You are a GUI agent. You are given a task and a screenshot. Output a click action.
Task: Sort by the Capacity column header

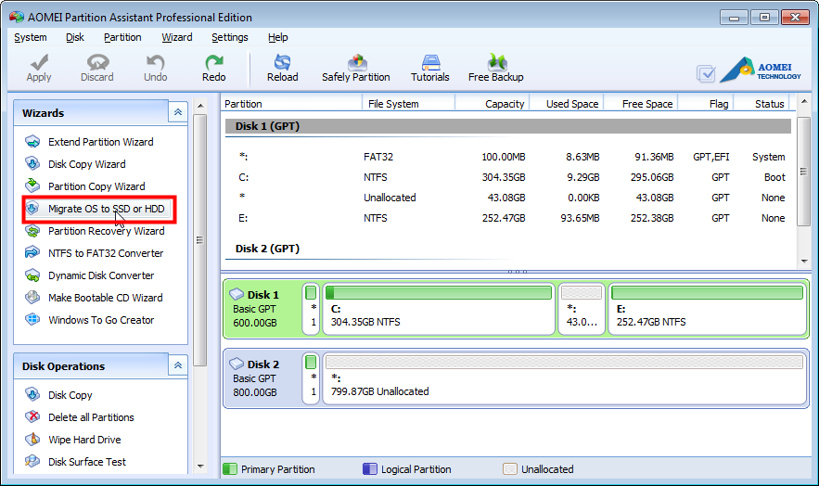[x=493, y=103]
